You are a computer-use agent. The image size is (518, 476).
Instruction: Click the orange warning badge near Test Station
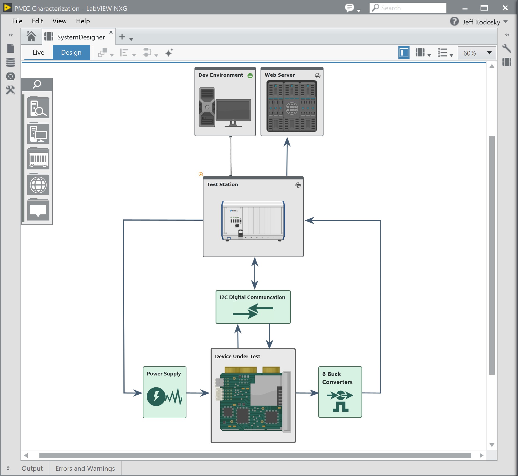click(201, 174)
